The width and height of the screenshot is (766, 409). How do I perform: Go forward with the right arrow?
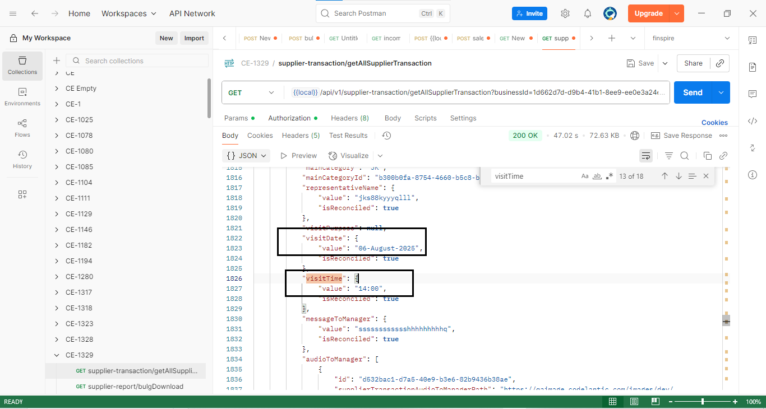54,13
